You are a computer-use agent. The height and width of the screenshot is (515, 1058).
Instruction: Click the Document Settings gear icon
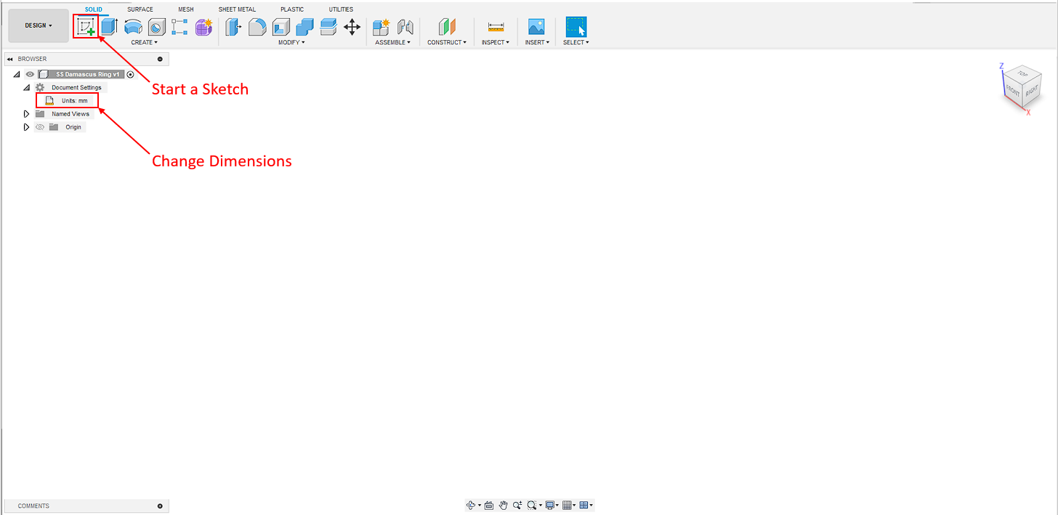(x=40, y=87)
